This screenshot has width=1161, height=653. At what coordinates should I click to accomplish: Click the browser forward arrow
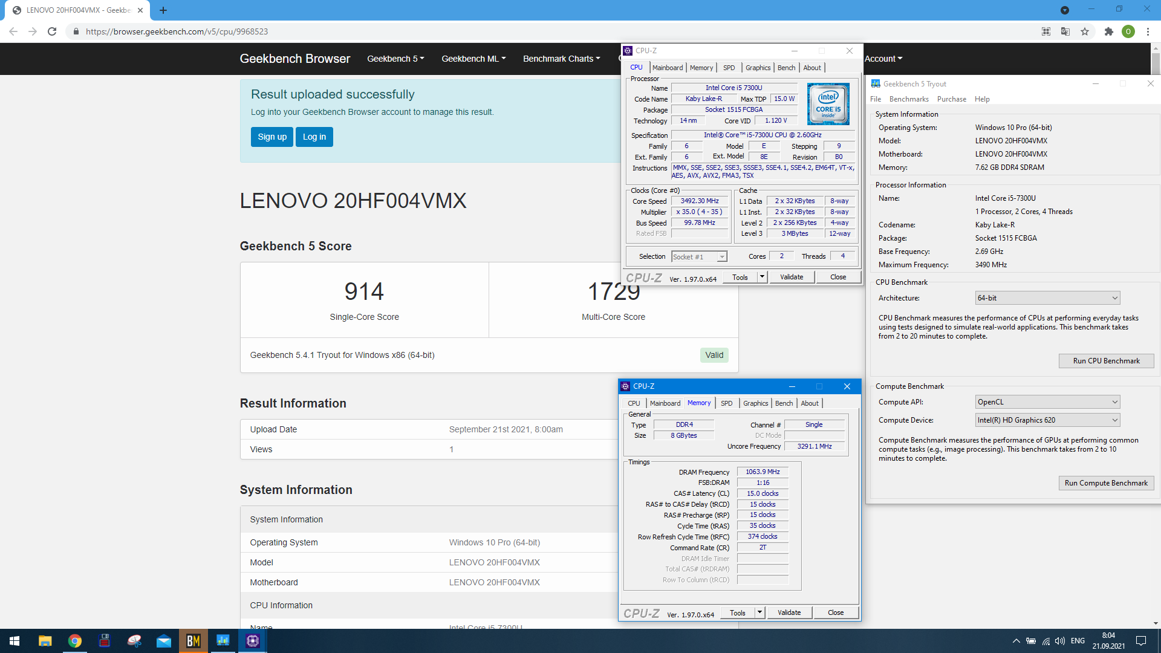coord(33,31)
